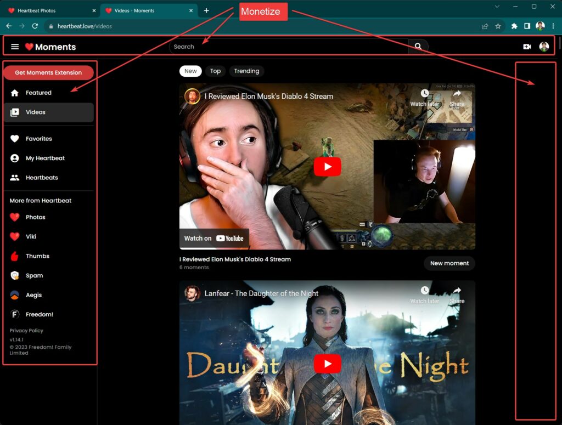Play the Elon Musk Diablo video
The image size is (562, 425).
pyautogui.click(x=327, y=167)
